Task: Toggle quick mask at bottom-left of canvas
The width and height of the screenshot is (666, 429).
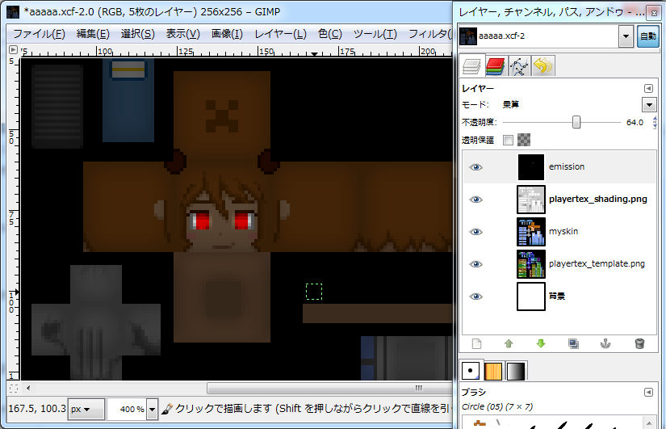Action: 14,388
